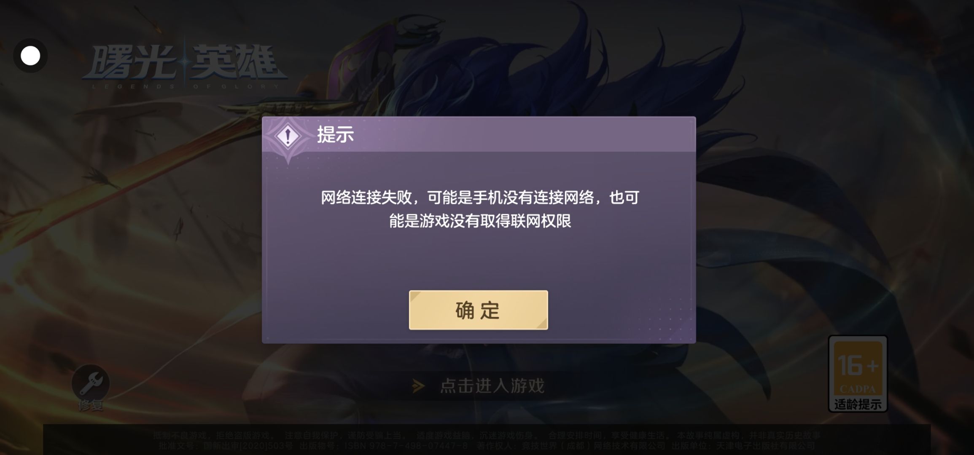Tap the arrow icon beside 点击进入游戏
This screenshot has width=974, height=455.
click(418, 386)
